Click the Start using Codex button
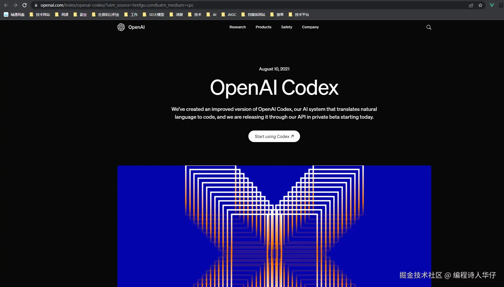 click(x=274, y=136)
